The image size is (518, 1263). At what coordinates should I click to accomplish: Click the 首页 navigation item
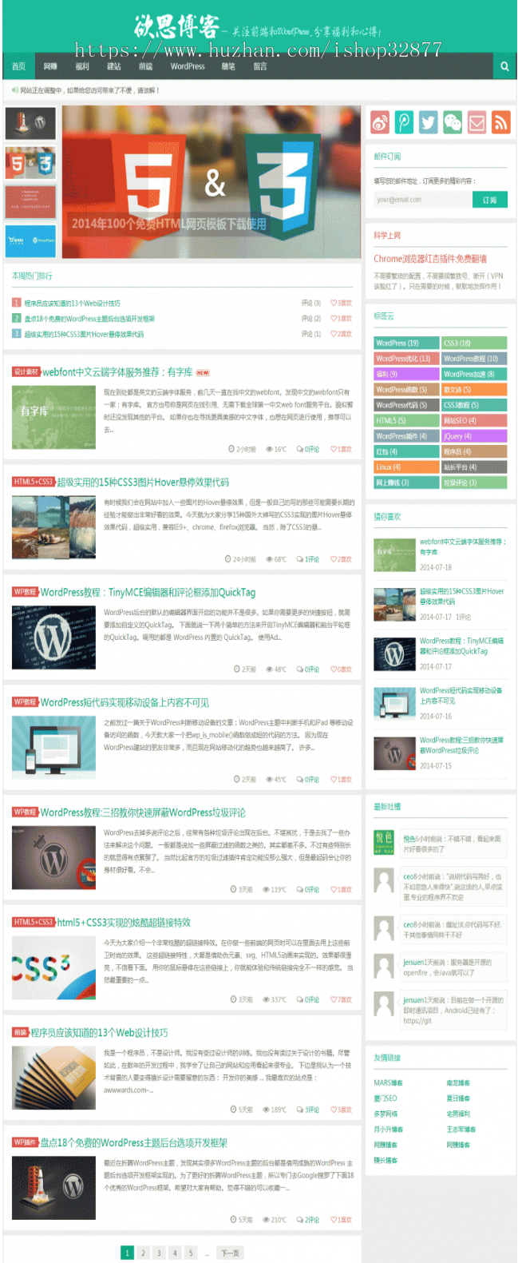(x=19, y=66)
